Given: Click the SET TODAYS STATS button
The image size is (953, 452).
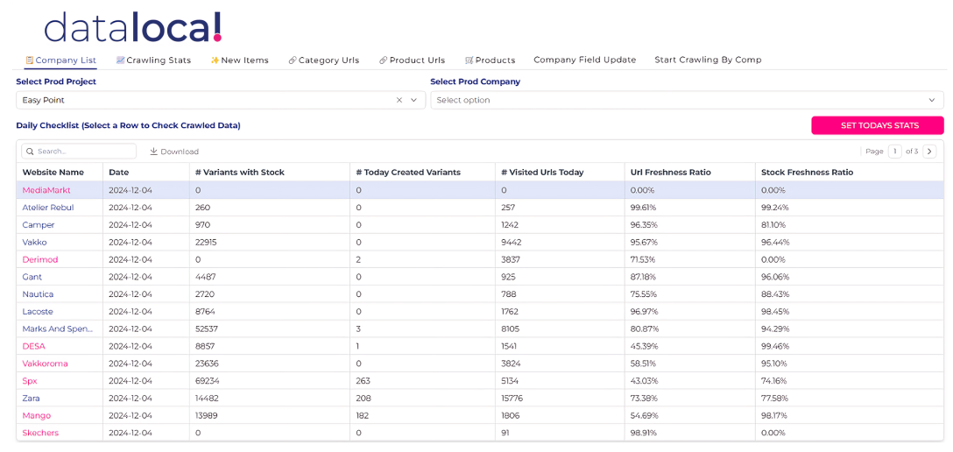Looking at the screenshot, I should coord(877,125).
